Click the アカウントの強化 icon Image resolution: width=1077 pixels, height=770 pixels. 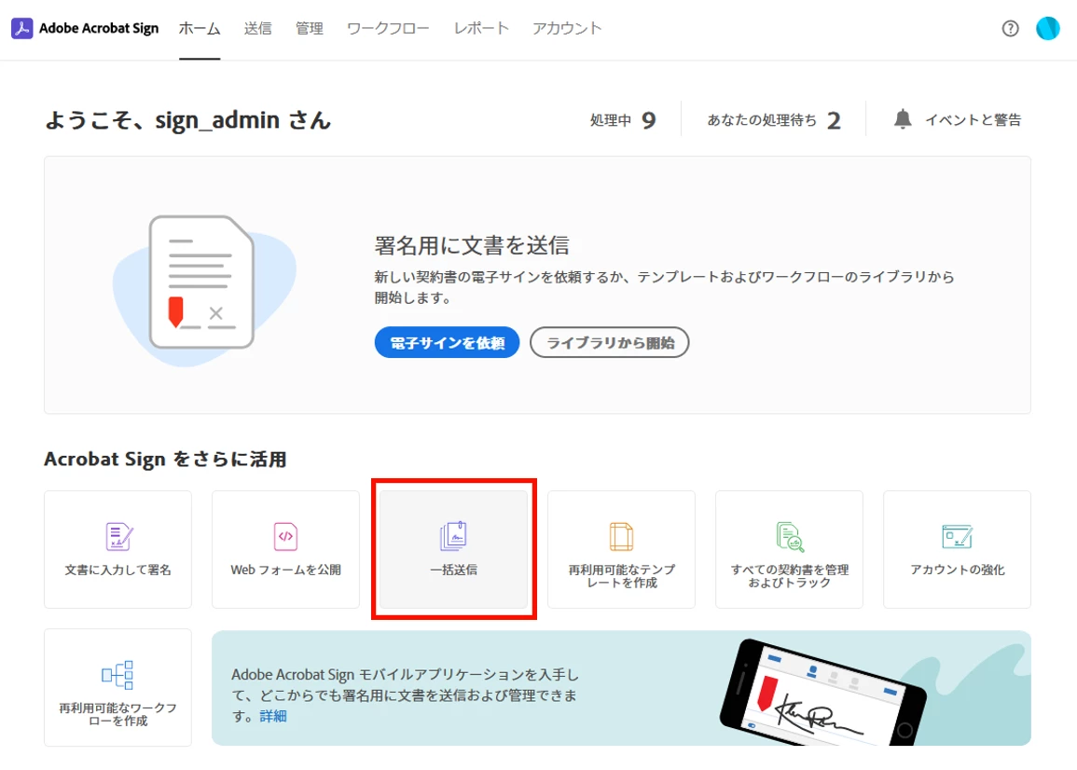pyautogui.click(x=957, y=536)
